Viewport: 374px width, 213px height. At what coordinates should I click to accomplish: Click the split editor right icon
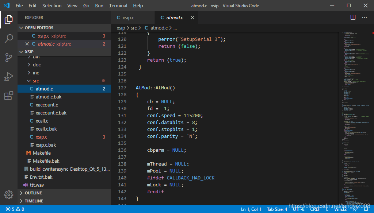(353, 18)
